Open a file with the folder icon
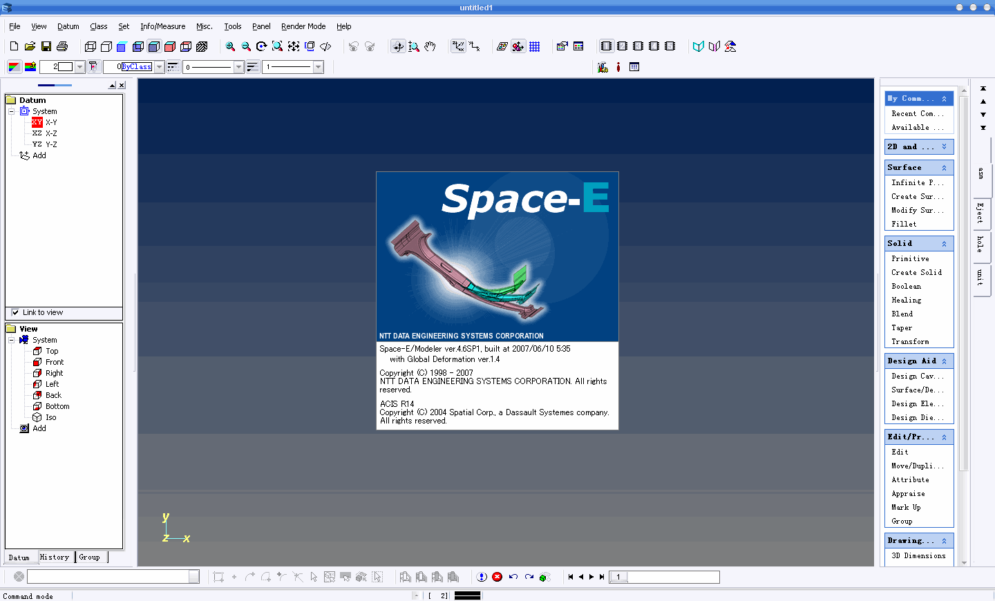 pos(30,46)
